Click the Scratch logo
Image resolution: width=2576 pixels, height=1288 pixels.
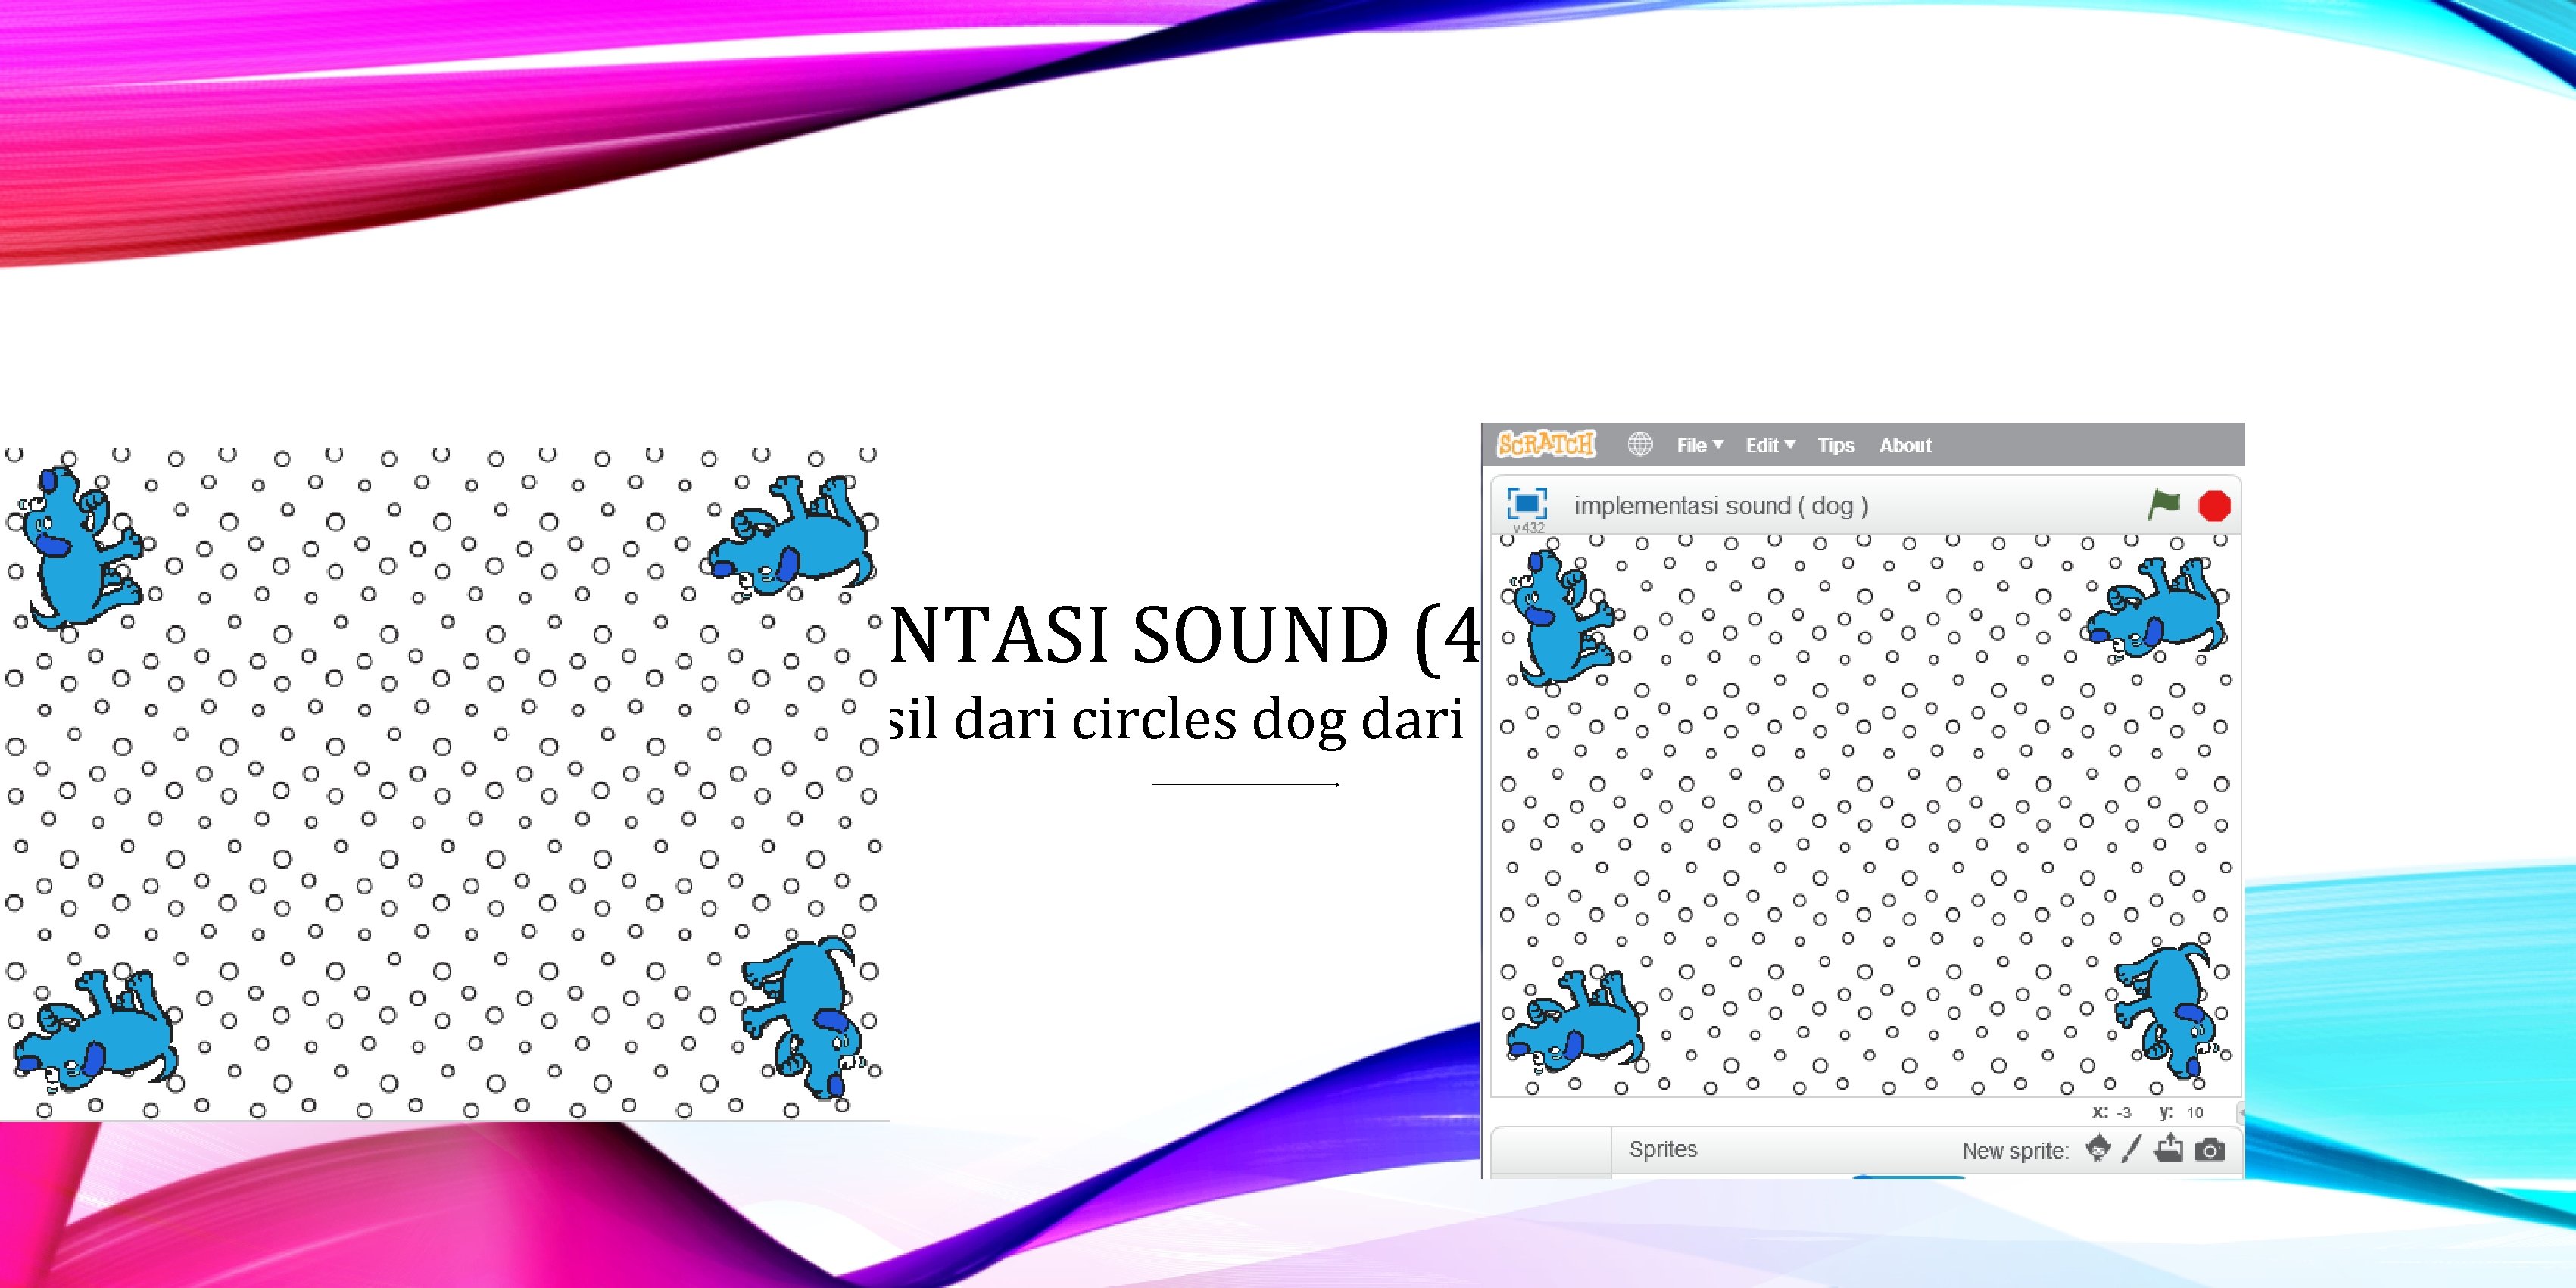tap(1545, 444)
